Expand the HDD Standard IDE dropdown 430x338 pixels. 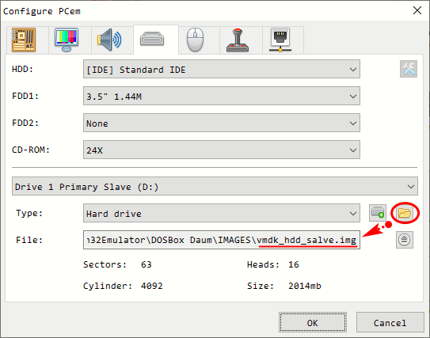coord(222,69)
